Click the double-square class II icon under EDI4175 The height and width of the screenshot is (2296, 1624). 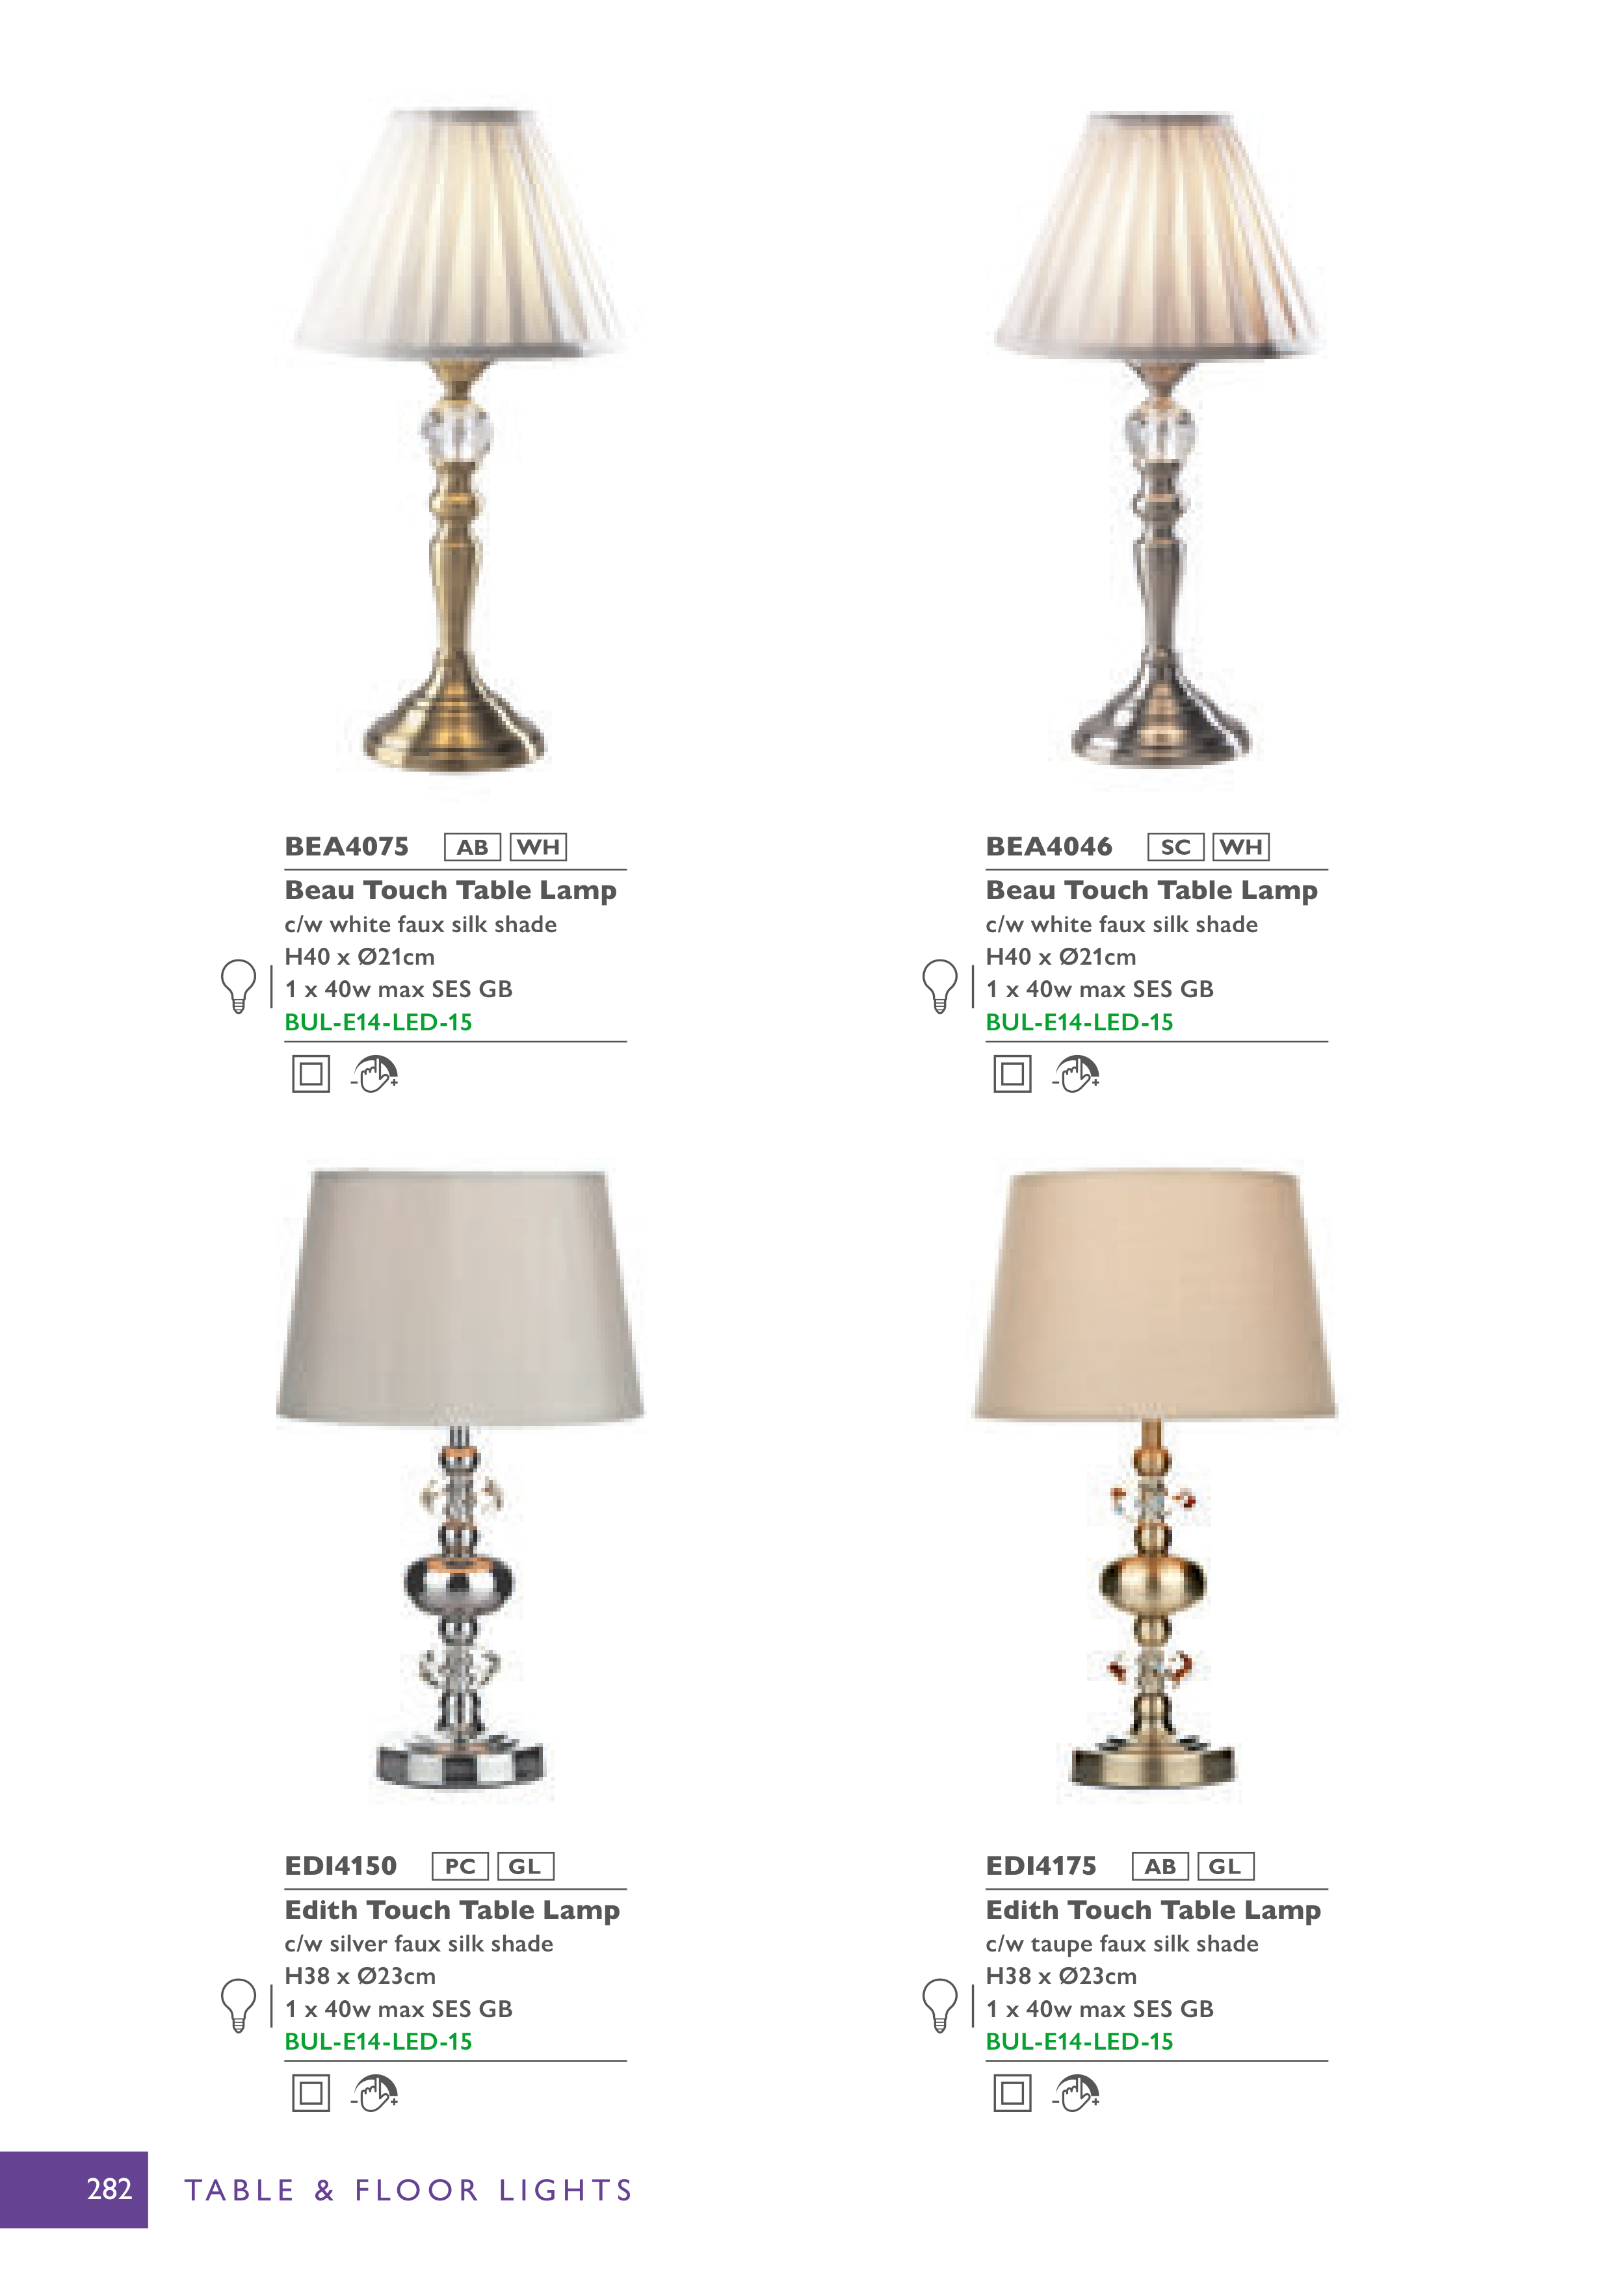[x=1012, y=2093]
